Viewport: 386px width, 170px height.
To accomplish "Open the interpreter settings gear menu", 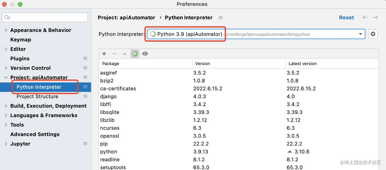I will (373, 34).
